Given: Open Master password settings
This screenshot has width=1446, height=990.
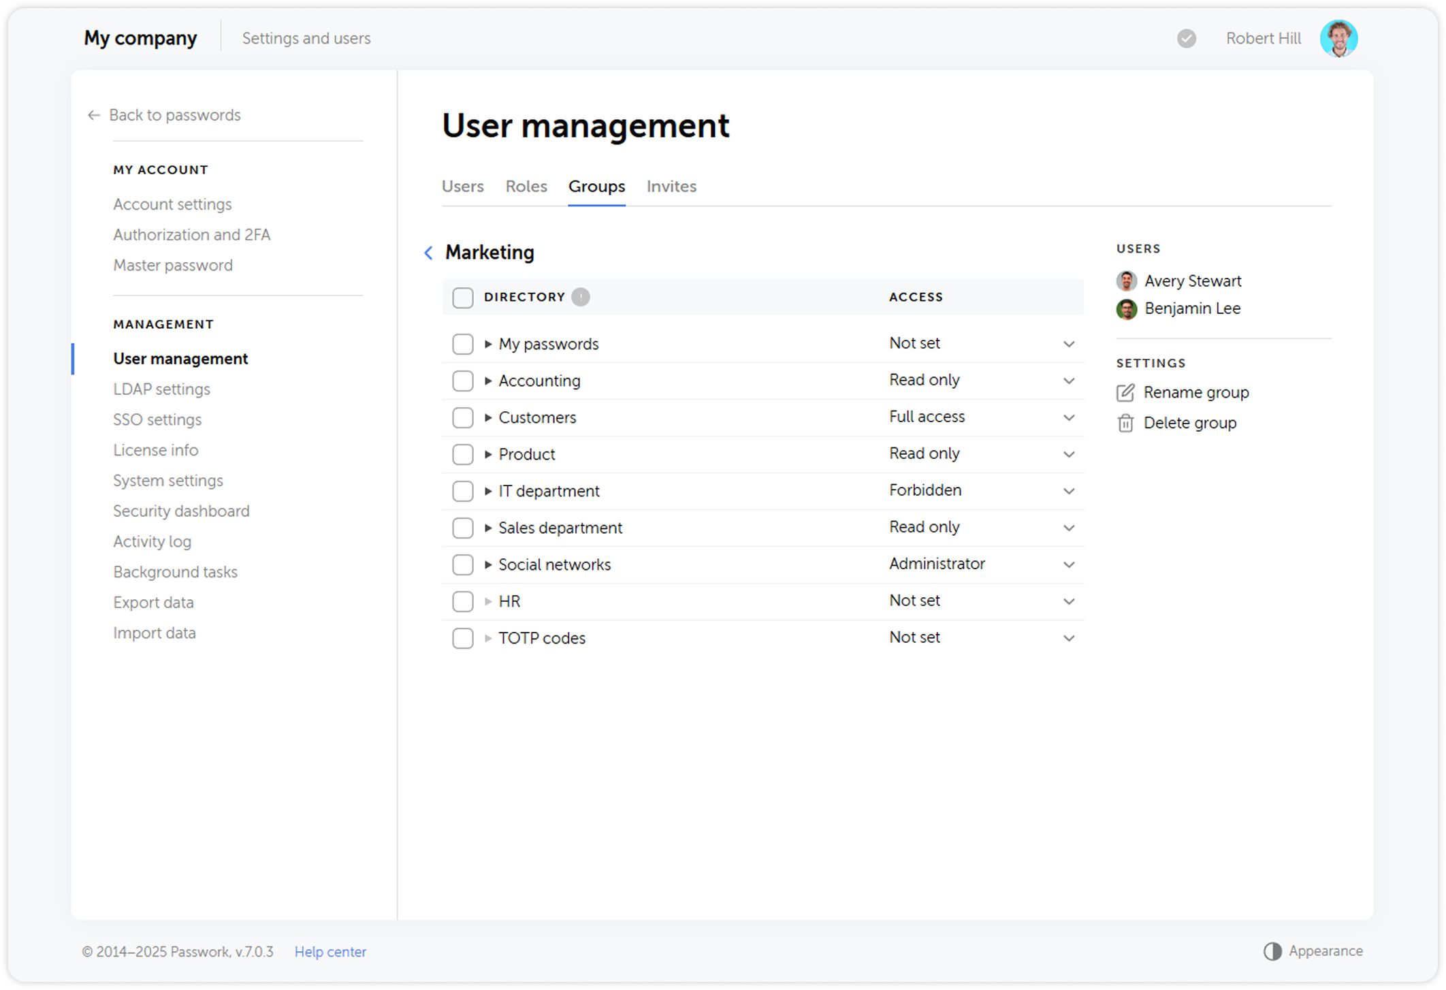Looking at the screenshot, I should coord(173,266).
